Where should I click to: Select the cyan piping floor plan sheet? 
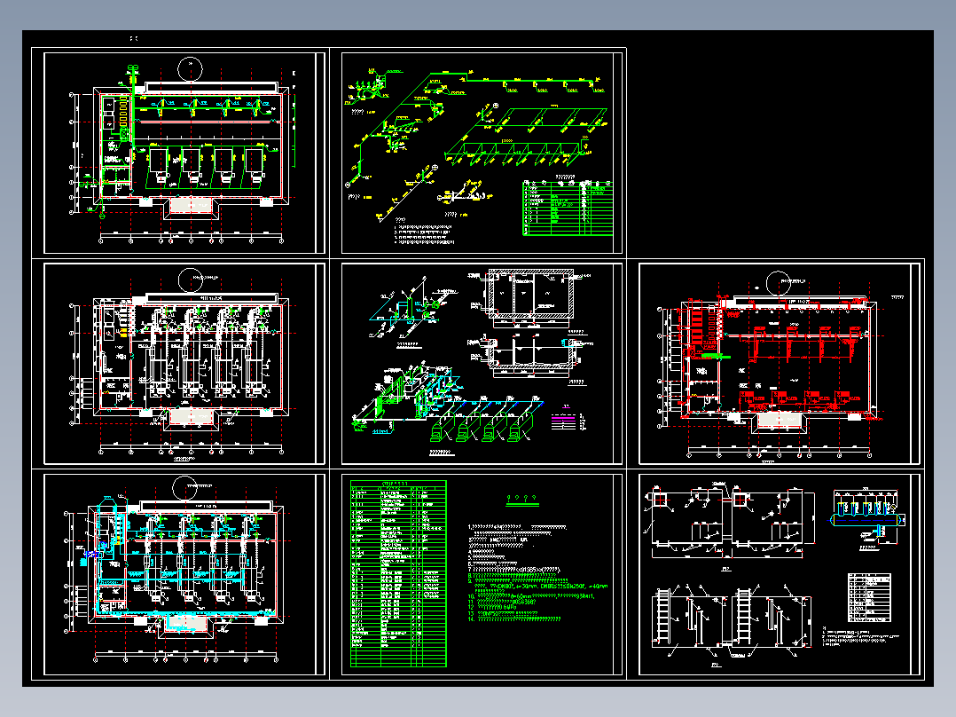pos(184,575)
